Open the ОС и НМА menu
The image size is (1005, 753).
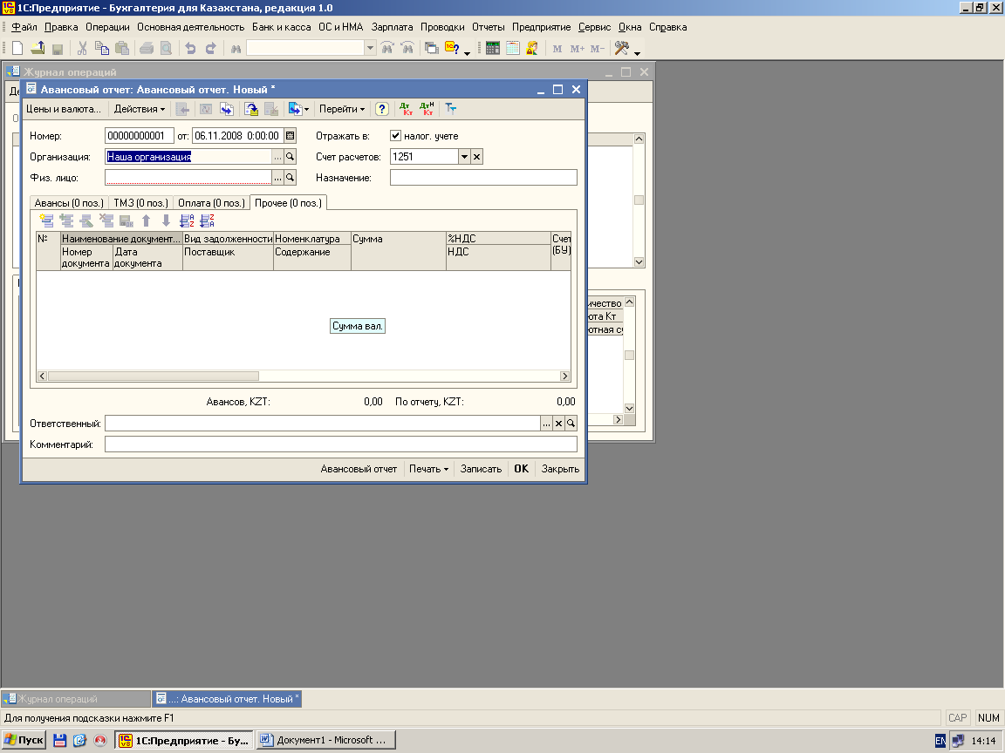(x=341, y=27)
